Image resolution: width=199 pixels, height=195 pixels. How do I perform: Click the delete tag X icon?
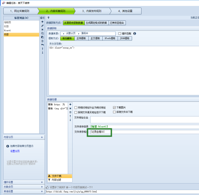coord(42,29)
